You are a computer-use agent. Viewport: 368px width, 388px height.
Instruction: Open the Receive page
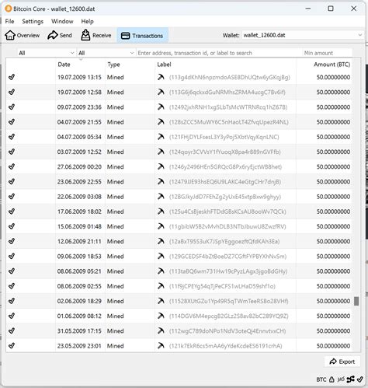pyautogui.click(x=96, y=35)
